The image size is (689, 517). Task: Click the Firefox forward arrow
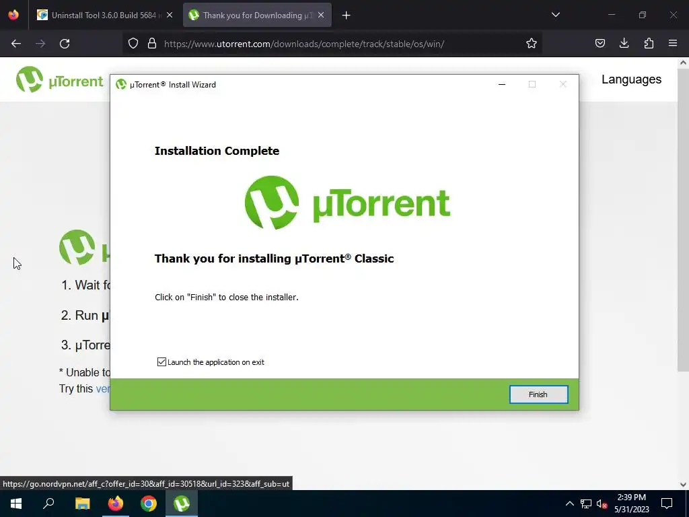click(x=40, y=44)
